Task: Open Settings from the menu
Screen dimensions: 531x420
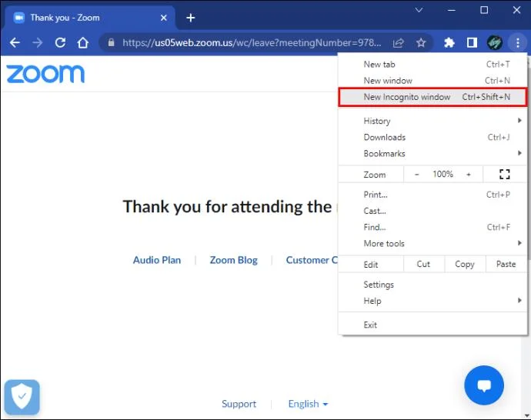Action: click(432, 285)
